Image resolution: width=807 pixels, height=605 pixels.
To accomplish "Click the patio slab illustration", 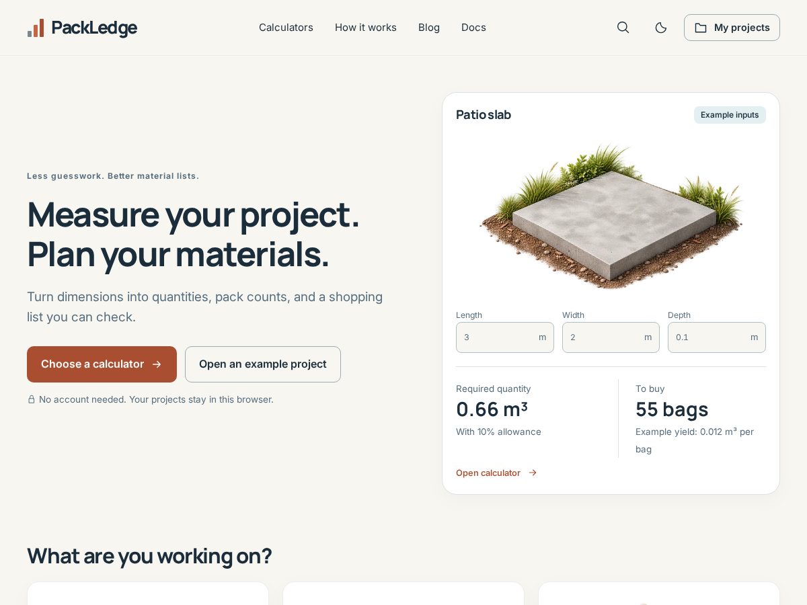I will (611, 216).
